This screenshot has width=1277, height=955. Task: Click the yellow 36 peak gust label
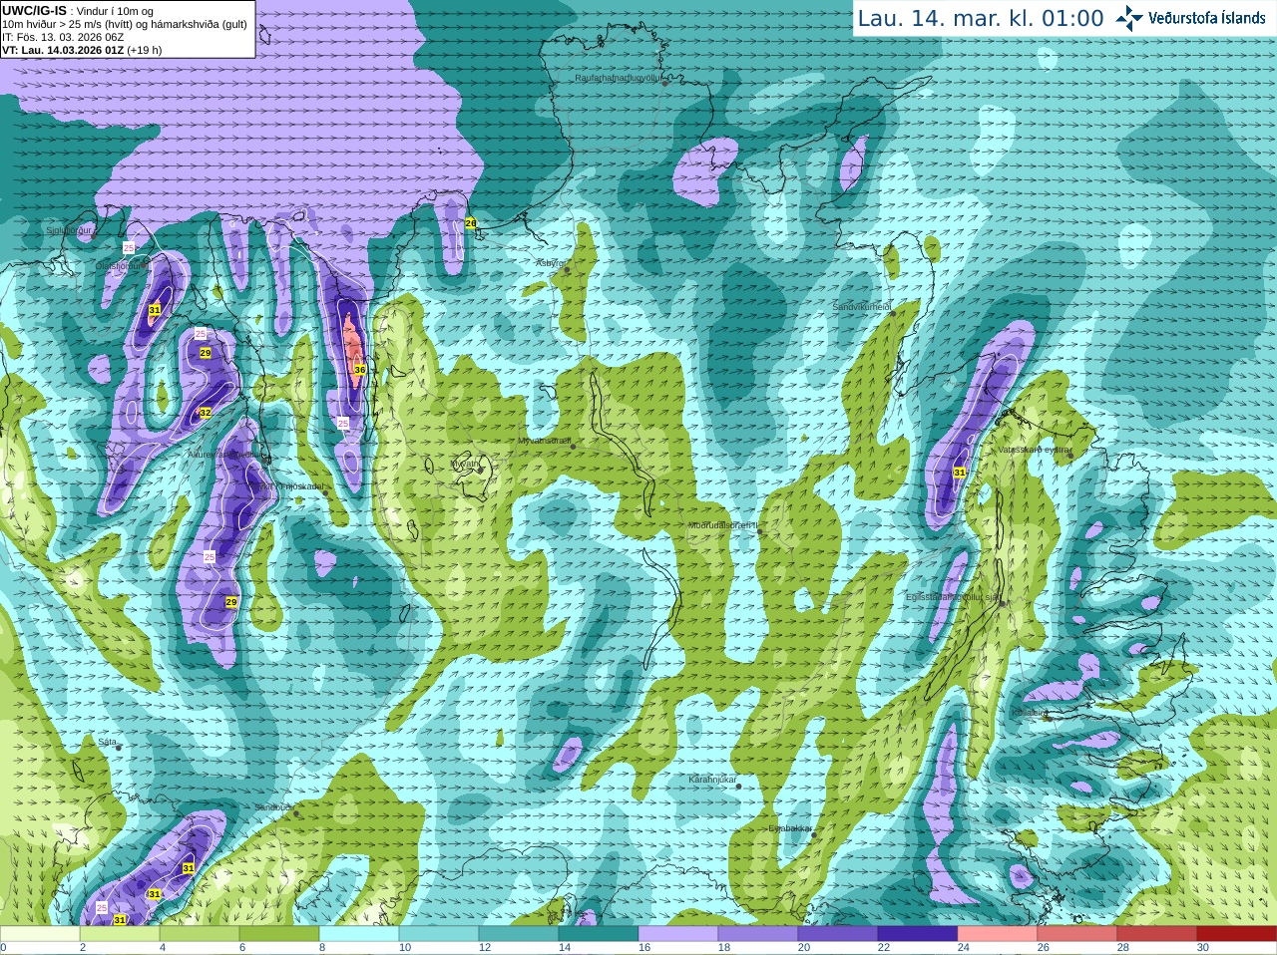coord(360,370)
